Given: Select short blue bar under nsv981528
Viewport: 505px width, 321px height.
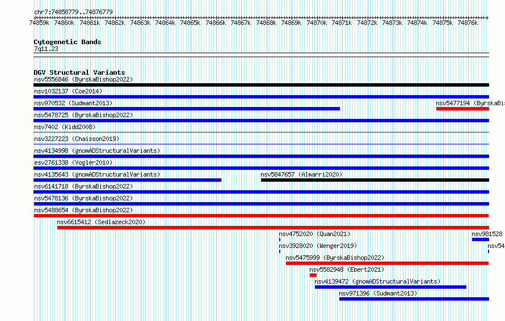Looking at the screenshot, I should click(481, 239).
